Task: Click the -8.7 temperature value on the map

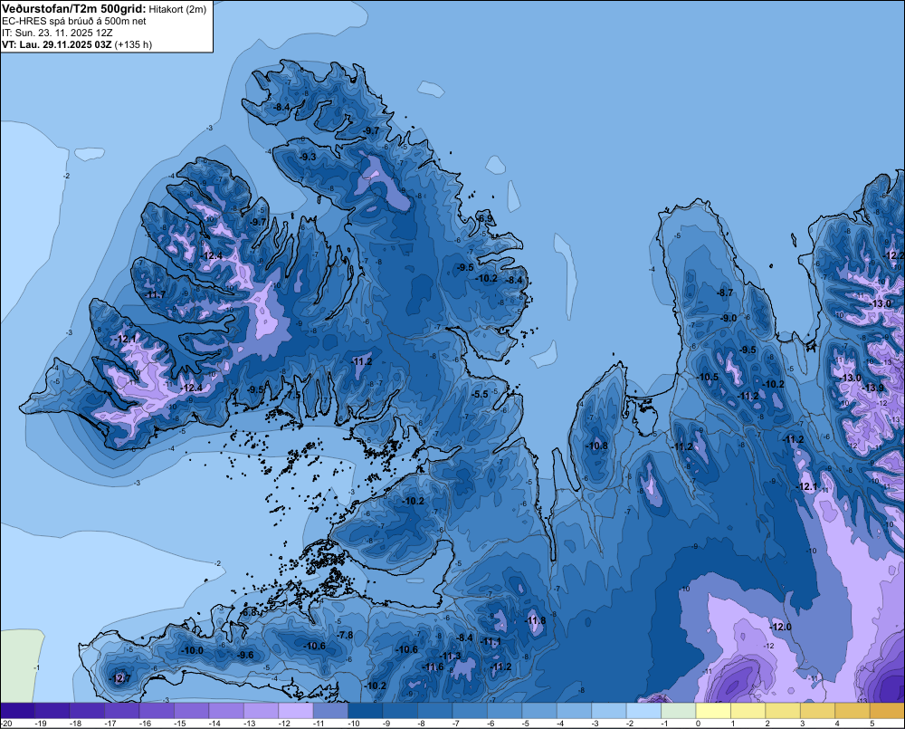Action: click(x=725, y=293)
